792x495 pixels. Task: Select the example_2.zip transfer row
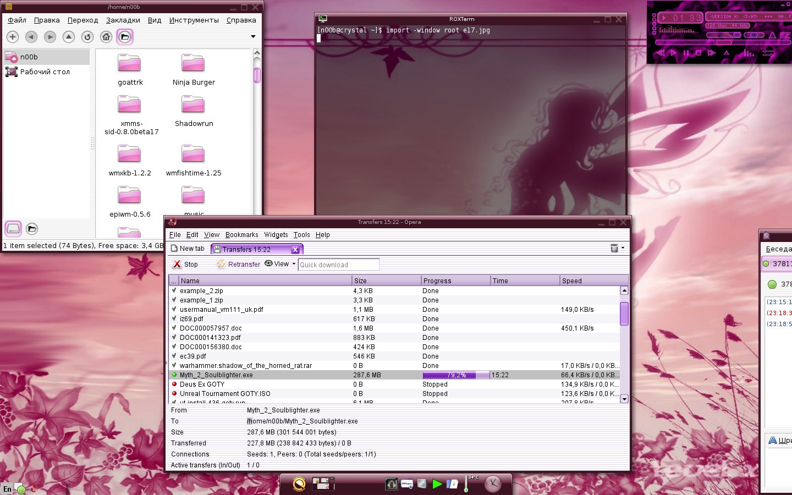click(x=394, y=291)
